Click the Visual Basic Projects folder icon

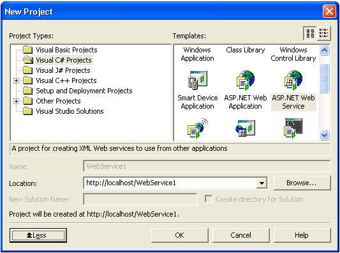28,50
